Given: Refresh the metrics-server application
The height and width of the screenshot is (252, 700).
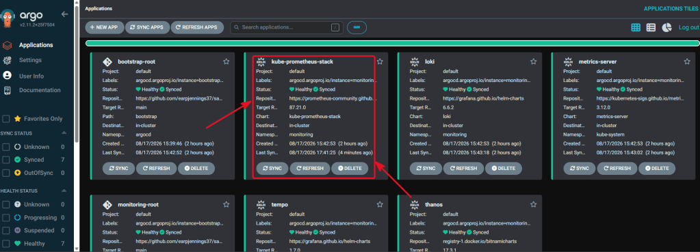Looking at the screenshot, I should click(x=617, y=168).
